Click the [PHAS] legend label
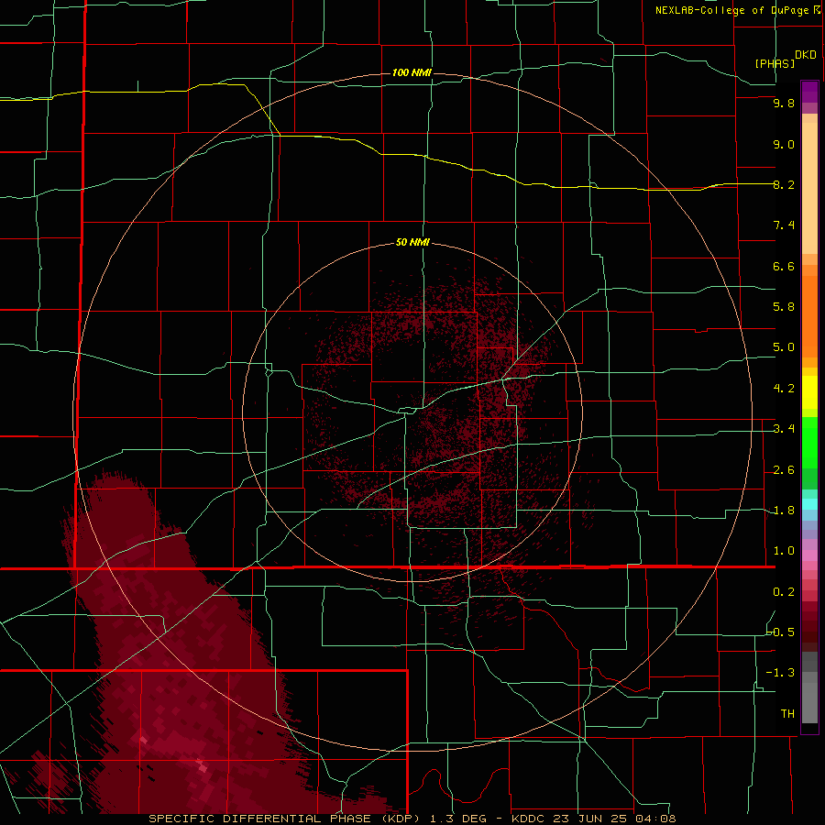Viewport: 825px width, 825px height. coord(775,64)
